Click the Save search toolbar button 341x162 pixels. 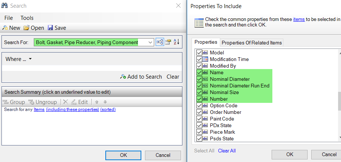(x=57, y=28)
